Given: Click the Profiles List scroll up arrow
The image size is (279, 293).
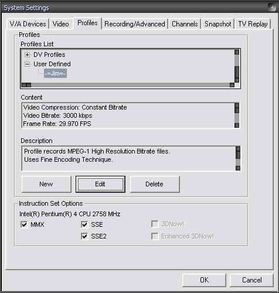Looking at the screenshot, I should [237, 52].
